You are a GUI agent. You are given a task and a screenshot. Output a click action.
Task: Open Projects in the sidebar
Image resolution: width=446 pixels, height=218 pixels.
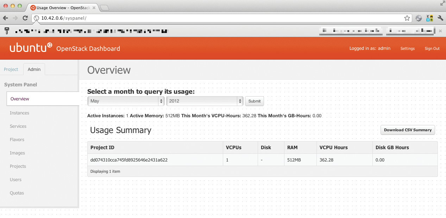pos(18,166)
